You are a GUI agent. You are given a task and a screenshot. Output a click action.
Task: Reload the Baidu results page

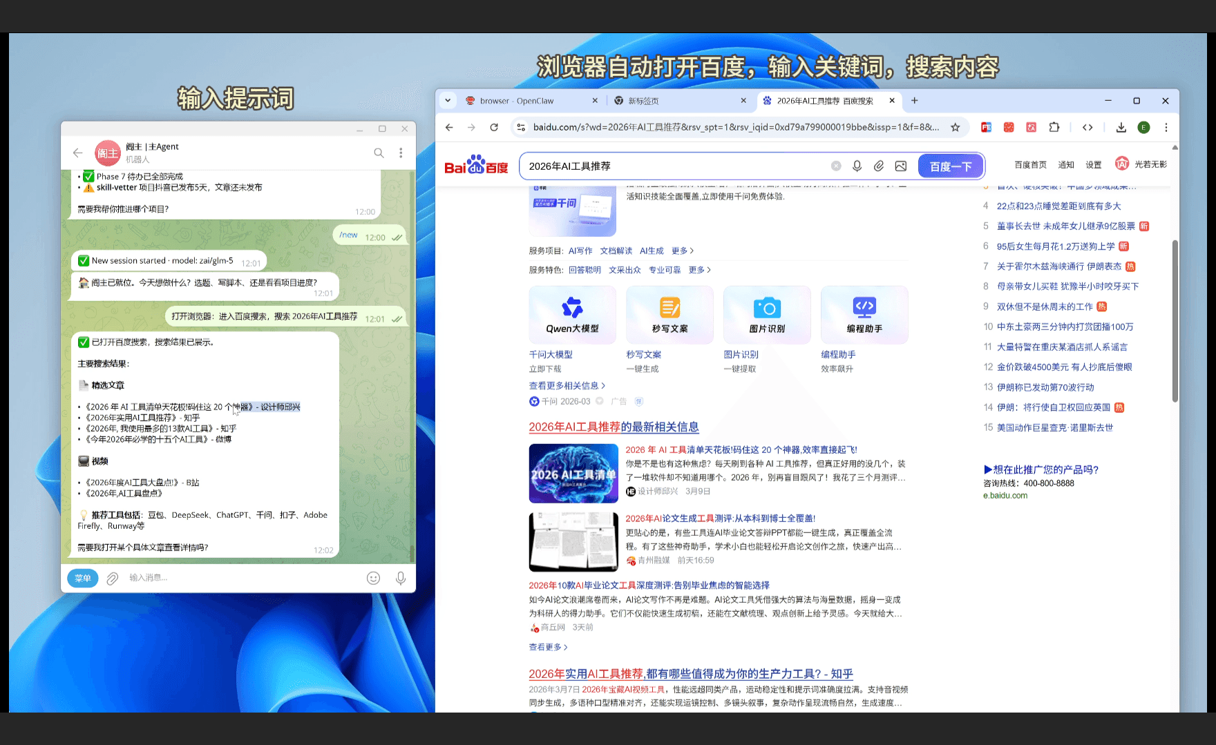click(494, 127)
